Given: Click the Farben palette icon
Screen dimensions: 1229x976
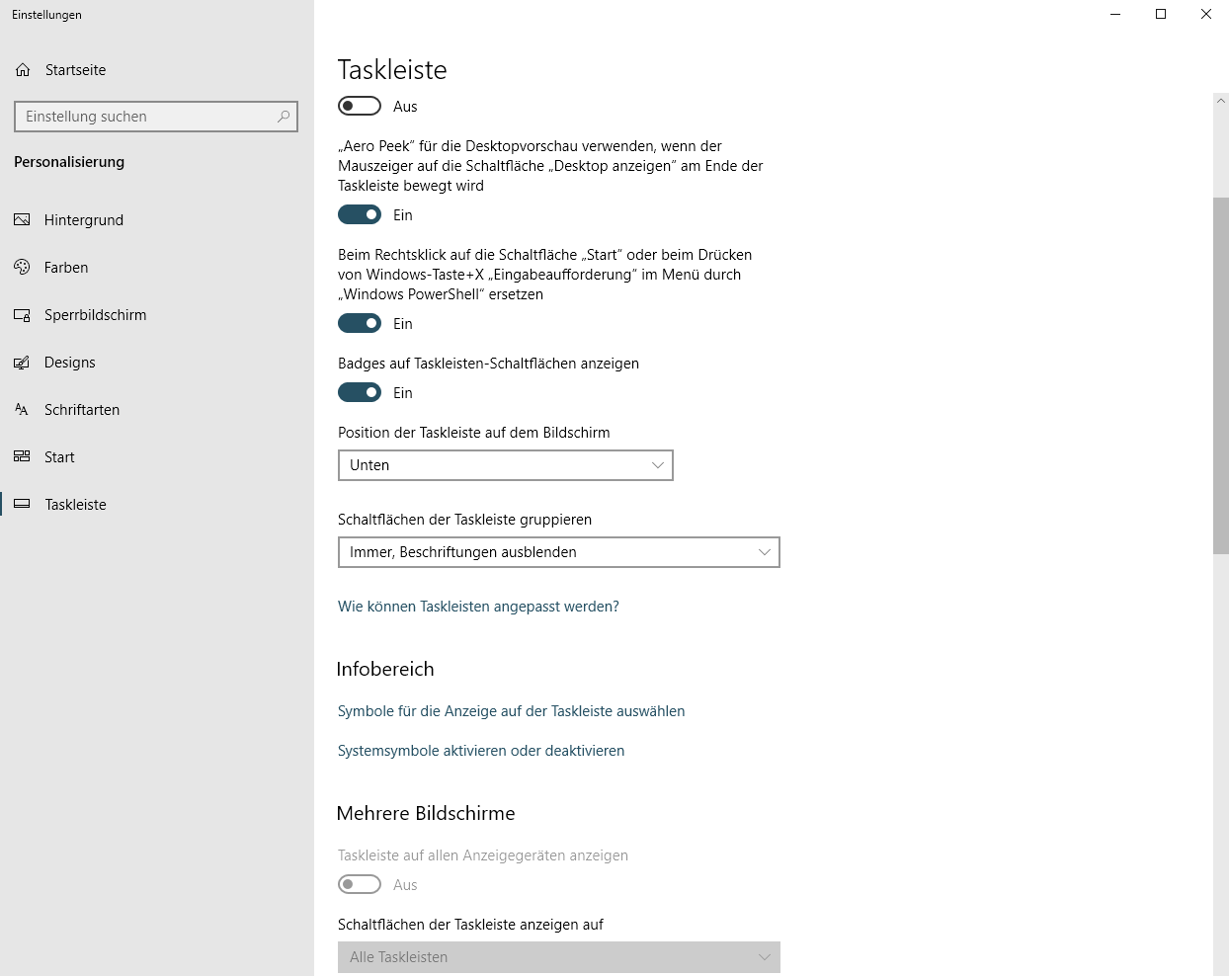Looking at the screenshot, I should coord(22,268).
